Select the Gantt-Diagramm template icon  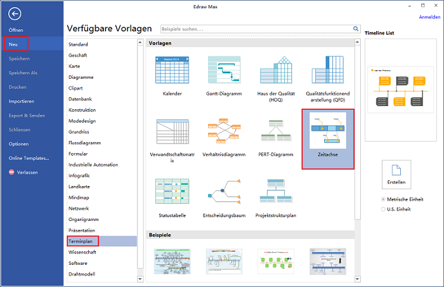coord(224,70)
